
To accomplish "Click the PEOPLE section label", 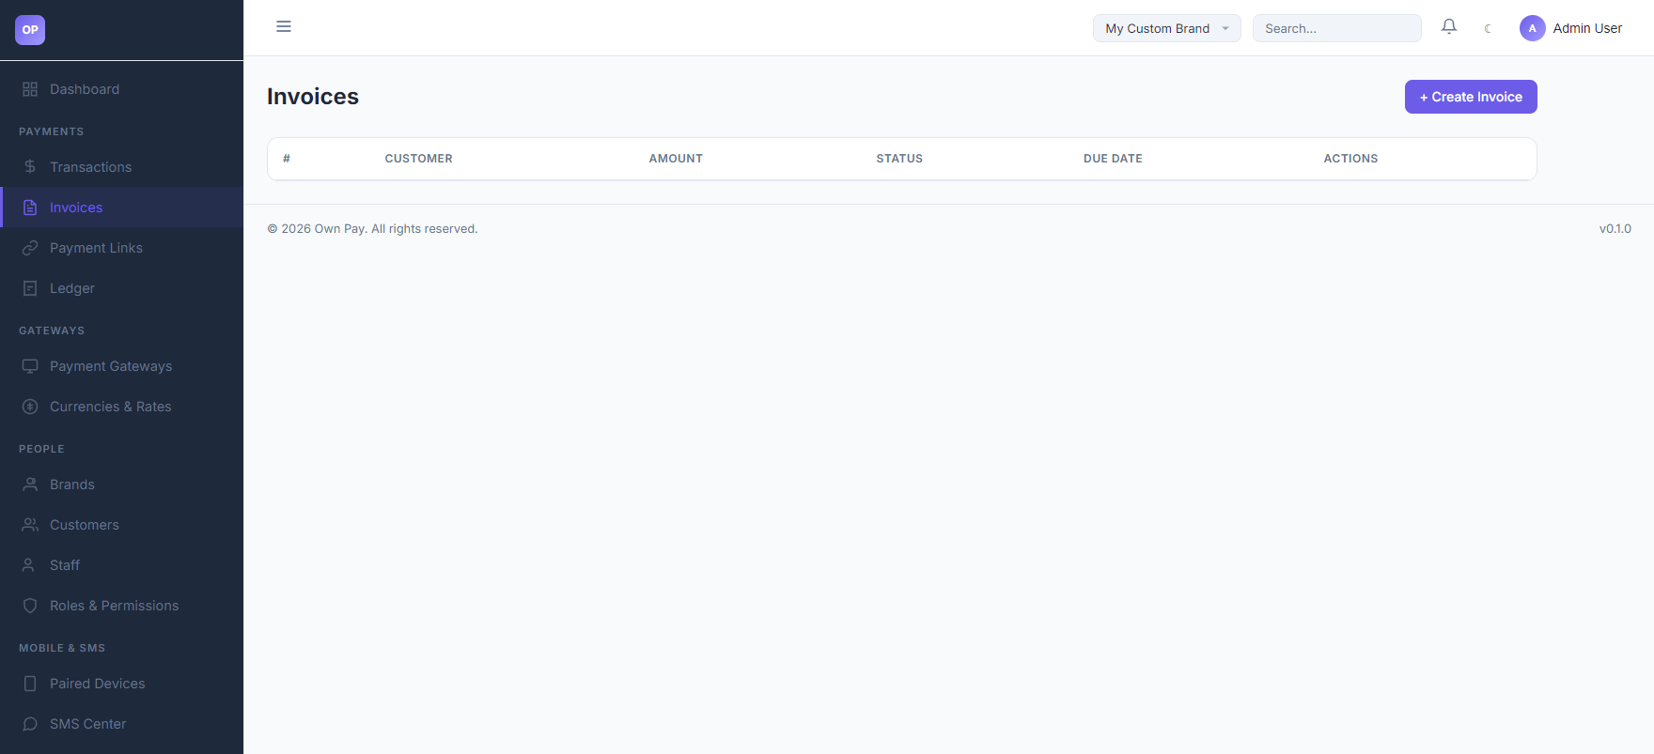I will click(41, 449).
